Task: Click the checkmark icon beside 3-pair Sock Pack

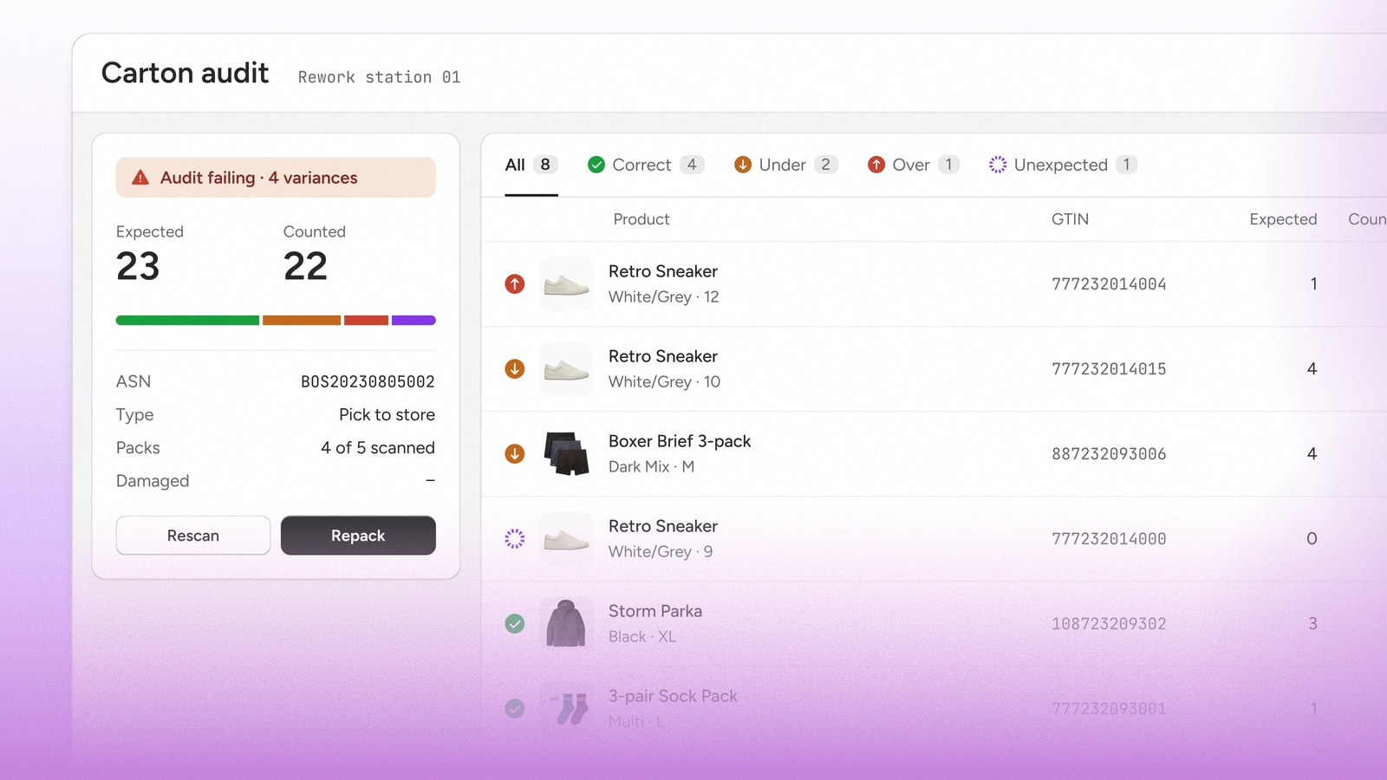Action: 515,708
